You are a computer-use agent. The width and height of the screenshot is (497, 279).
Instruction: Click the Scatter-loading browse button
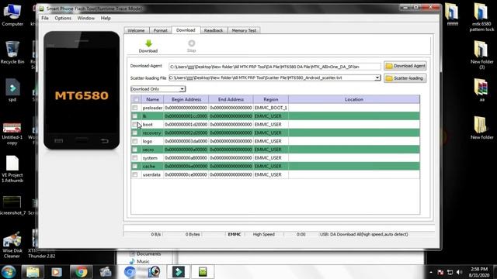point(405,78)
